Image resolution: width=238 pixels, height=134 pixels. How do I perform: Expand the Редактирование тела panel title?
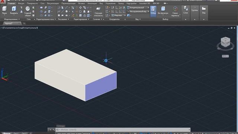(x=46, y=19)
